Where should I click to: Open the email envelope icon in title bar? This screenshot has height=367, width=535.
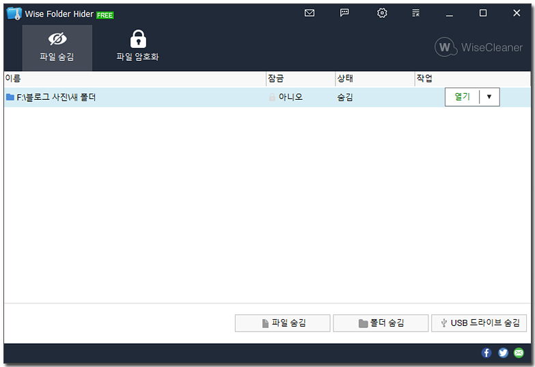[x=309, y=13]
